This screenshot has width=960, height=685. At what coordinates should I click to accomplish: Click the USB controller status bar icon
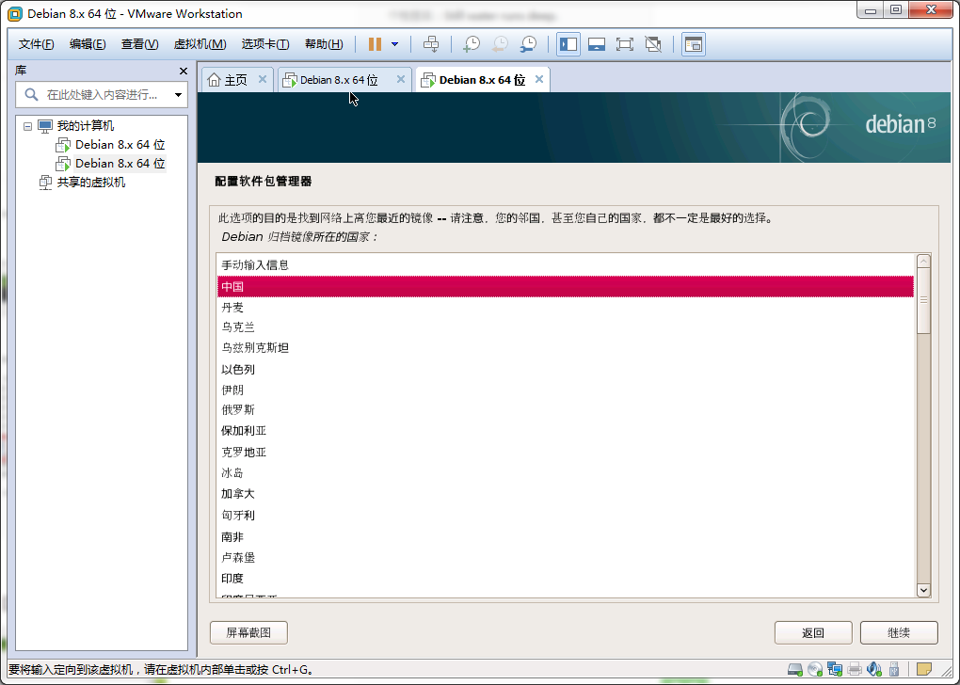coord(894,669)
